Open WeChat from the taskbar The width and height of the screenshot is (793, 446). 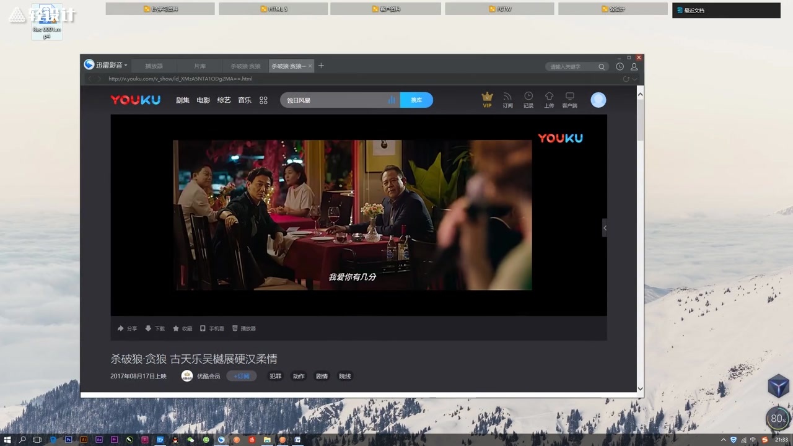tap(191, 440)
